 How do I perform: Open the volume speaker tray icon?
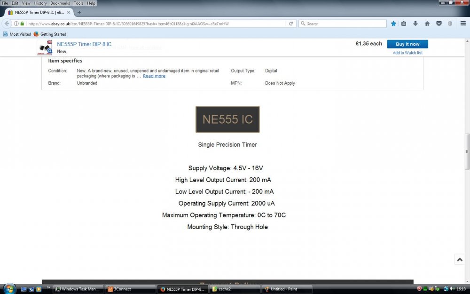pyautogui.click(x=452, y=289)
